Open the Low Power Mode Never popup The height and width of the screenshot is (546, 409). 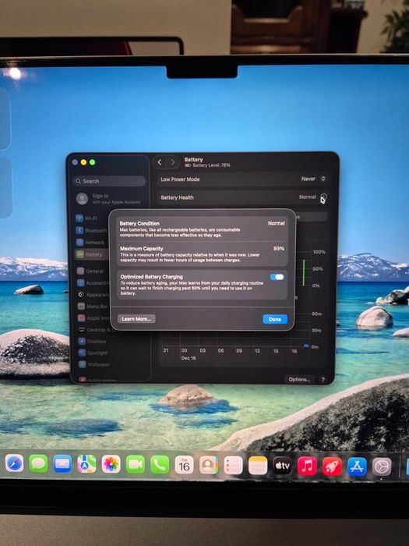pos(313,179)
